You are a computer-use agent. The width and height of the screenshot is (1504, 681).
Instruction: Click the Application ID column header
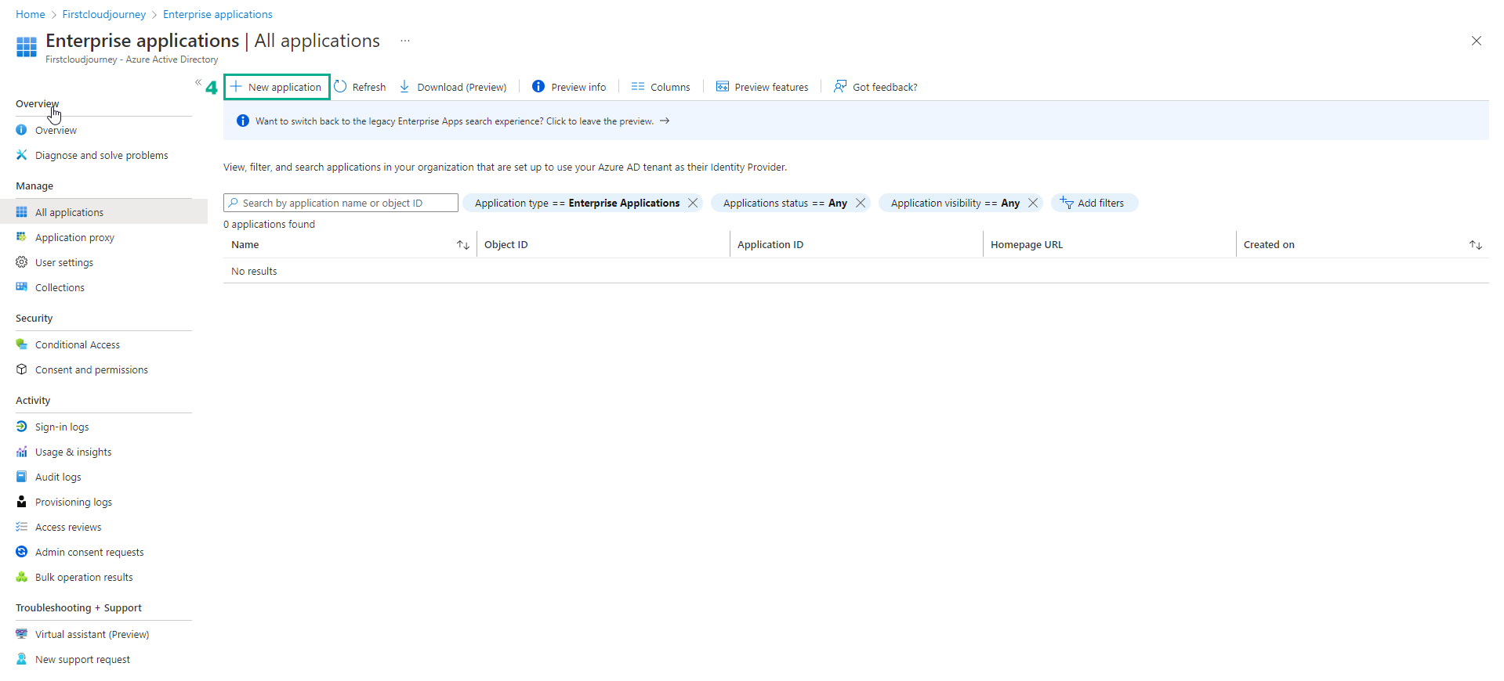[770, 244]
